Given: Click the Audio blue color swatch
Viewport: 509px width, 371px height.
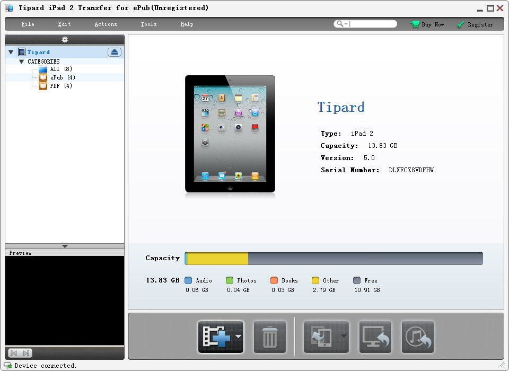Looking at the screenshot, I should 188,280.
